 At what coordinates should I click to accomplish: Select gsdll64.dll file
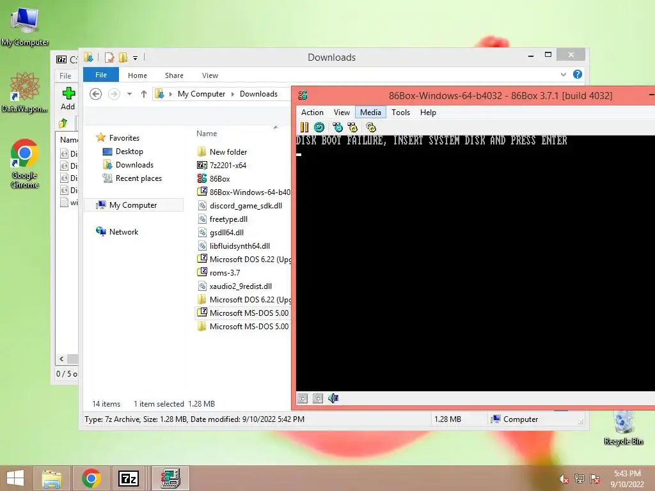(x=226, y=233)
